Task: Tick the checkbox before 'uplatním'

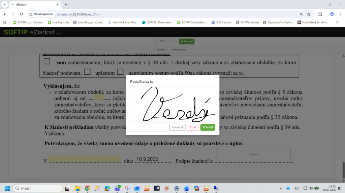Action: 87,72
